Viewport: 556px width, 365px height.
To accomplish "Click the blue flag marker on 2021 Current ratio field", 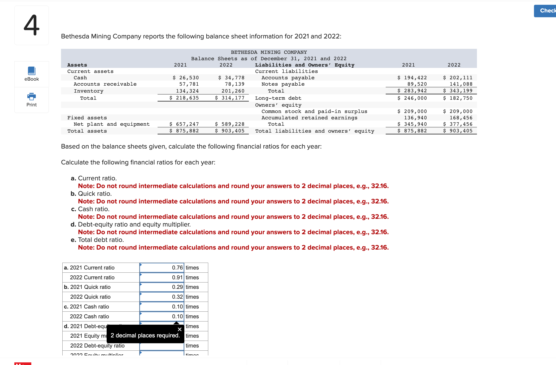I will (141, 265).
